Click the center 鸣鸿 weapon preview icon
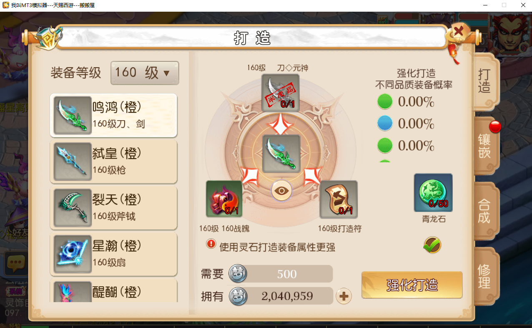 coord(281,154)
